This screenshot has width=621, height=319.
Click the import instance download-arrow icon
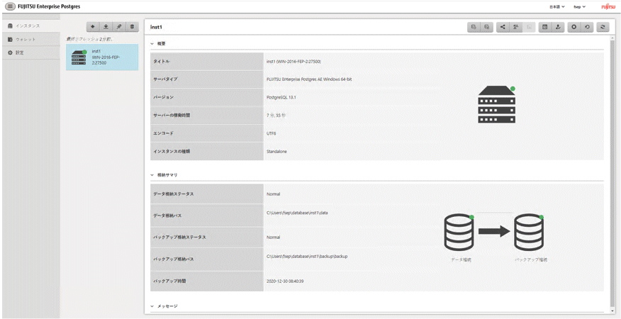[106, 27]
